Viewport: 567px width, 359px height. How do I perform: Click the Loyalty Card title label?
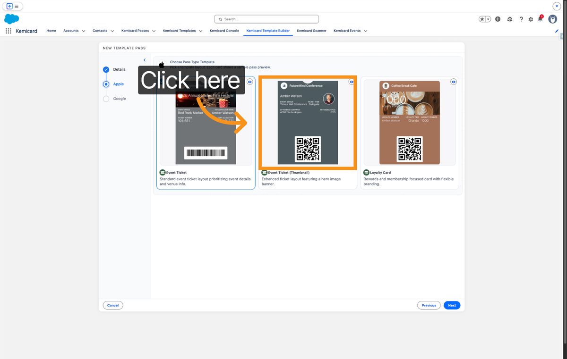[x=380, y=173]
